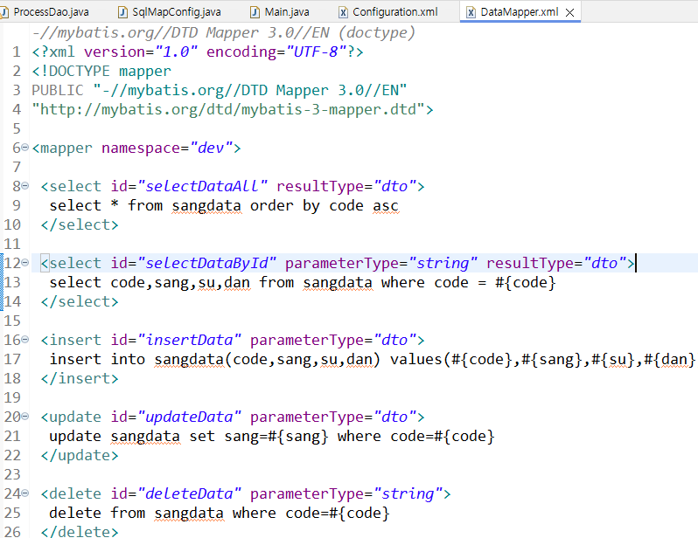The width and height of the screenshot is (698, 538).
Task: Collapse the updateData block at line 20
Action: click(x=25, y=417)
